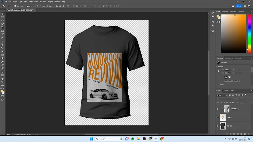Click the add layer mask icon

pyautogui.click(x=234, y=134)
